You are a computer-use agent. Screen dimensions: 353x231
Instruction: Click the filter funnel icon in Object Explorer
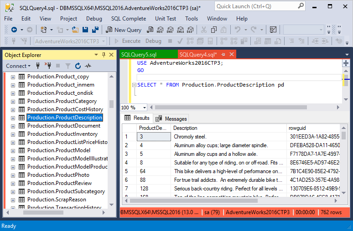(68, 66)
